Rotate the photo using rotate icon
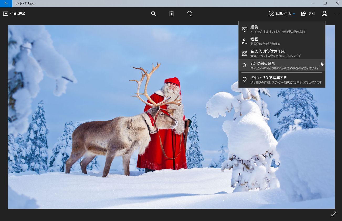This screenshot has height=221, width=342. pyautogui.click(x=190, y=14)
